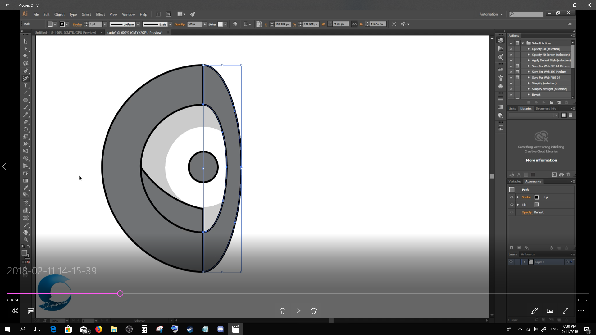Select the Pencil tool

[26, 115]
